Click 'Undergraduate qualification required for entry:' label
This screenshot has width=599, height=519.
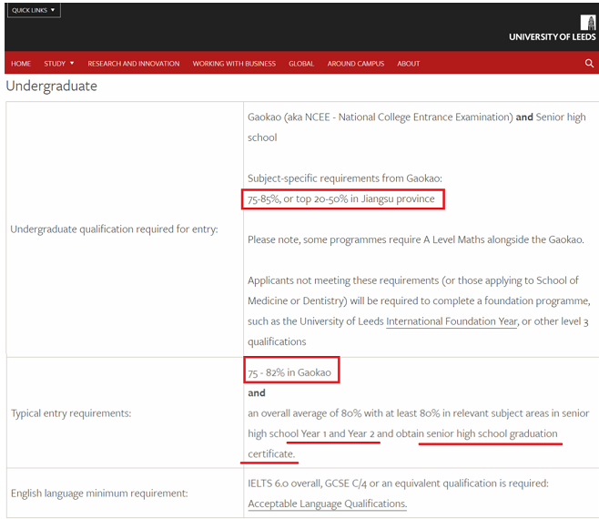point(114,229)
